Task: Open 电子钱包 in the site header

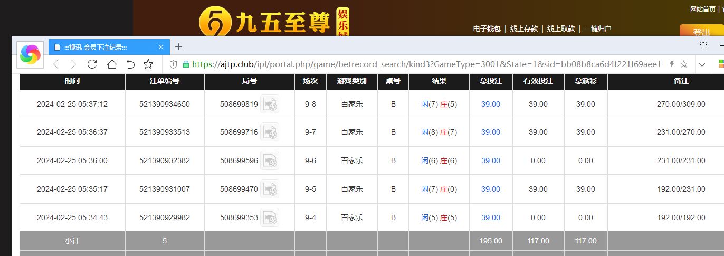Action: pyautogui.click(x=487, y=29)
